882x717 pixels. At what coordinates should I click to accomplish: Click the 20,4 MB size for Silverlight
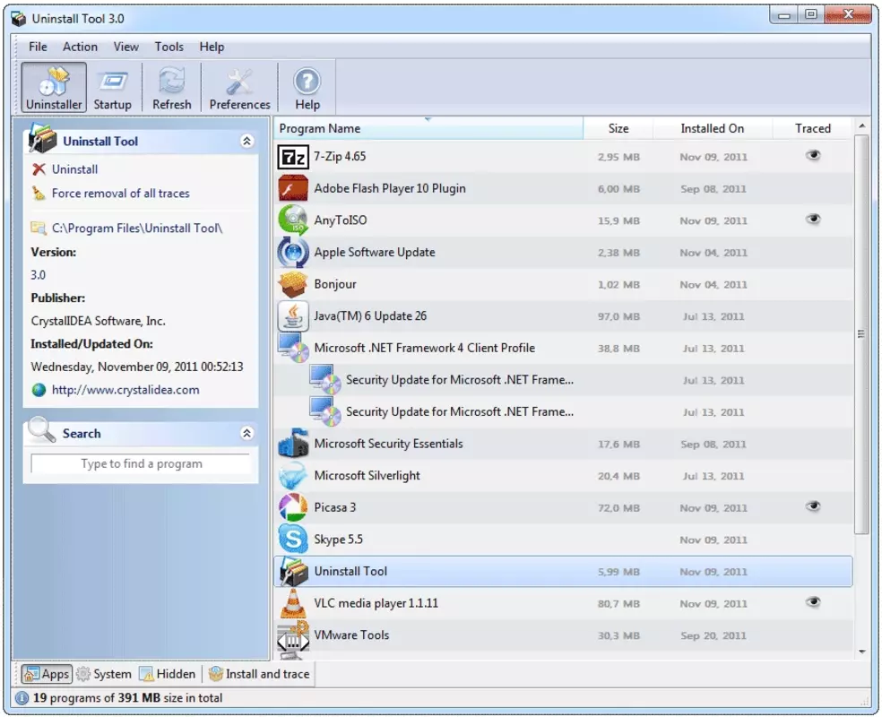(x=618, y=476)
